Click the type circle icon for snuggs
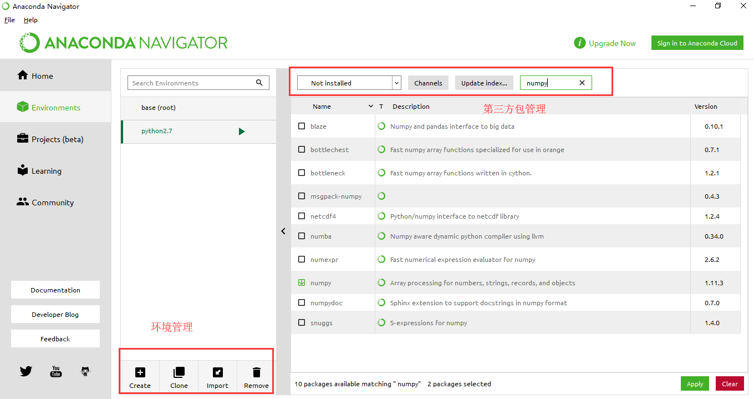This screenshot has height=399, width=754. pyautogui.click(x=381, y=322)
